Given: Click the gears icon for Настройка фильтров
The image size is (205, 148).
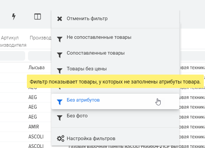Looking at the screenshot, I should [x=60, y=139].
